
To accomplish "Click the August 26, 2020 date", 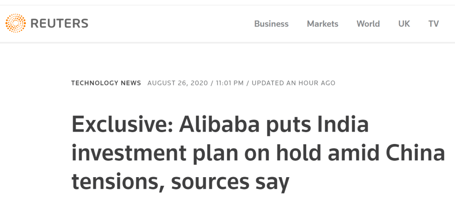I will point(177,83).
